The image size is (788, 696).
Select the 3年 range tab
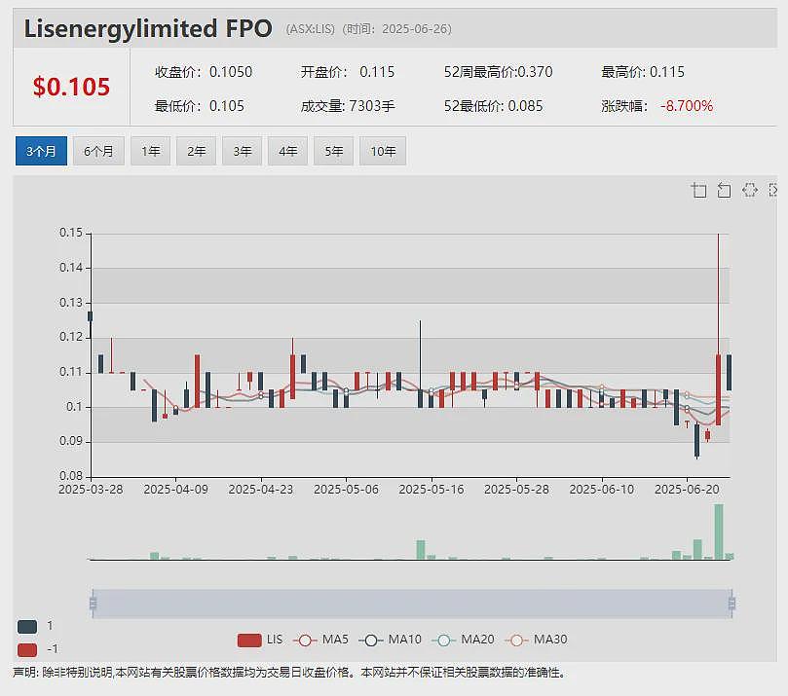243,151
